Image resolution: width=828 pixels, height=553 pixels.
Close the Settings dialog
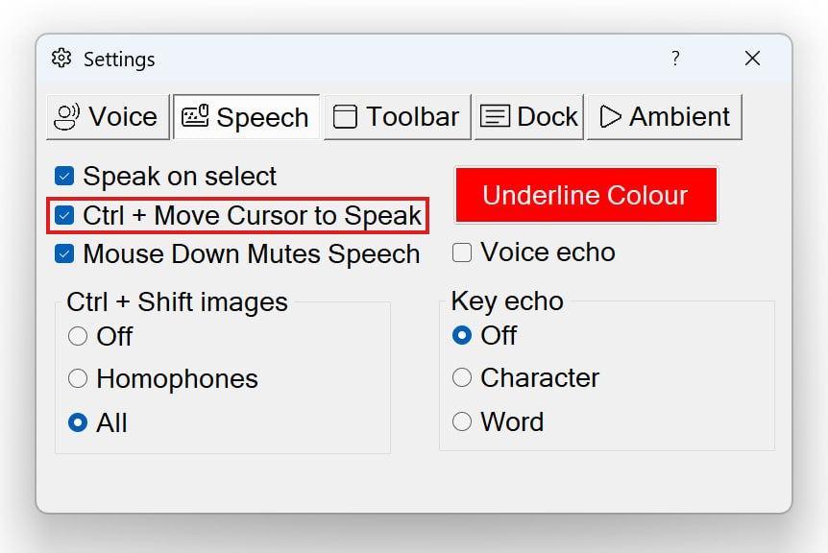coord(752,58)
